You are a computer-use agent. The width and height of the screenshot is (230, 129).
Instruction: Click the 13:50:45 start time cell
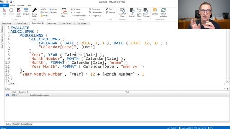pyautogui.click(x=14, y=95)
